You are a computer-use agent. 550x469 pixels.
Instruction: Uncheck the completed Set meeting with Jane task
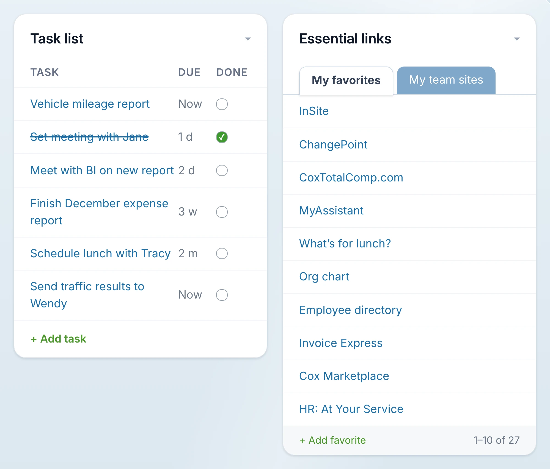pos(222,137)
